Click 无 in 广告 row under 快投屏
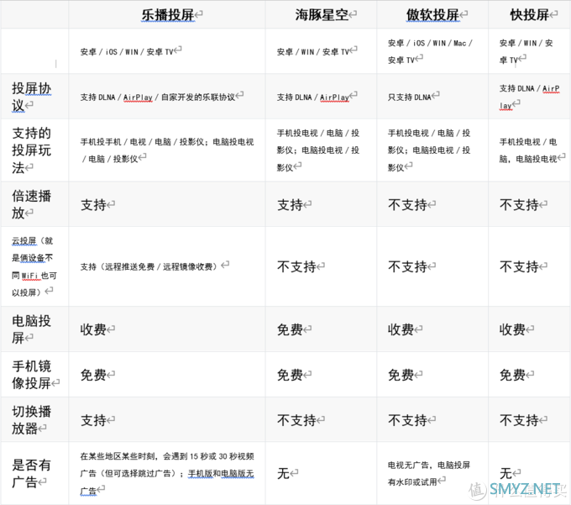 click(x=506, y=473)
